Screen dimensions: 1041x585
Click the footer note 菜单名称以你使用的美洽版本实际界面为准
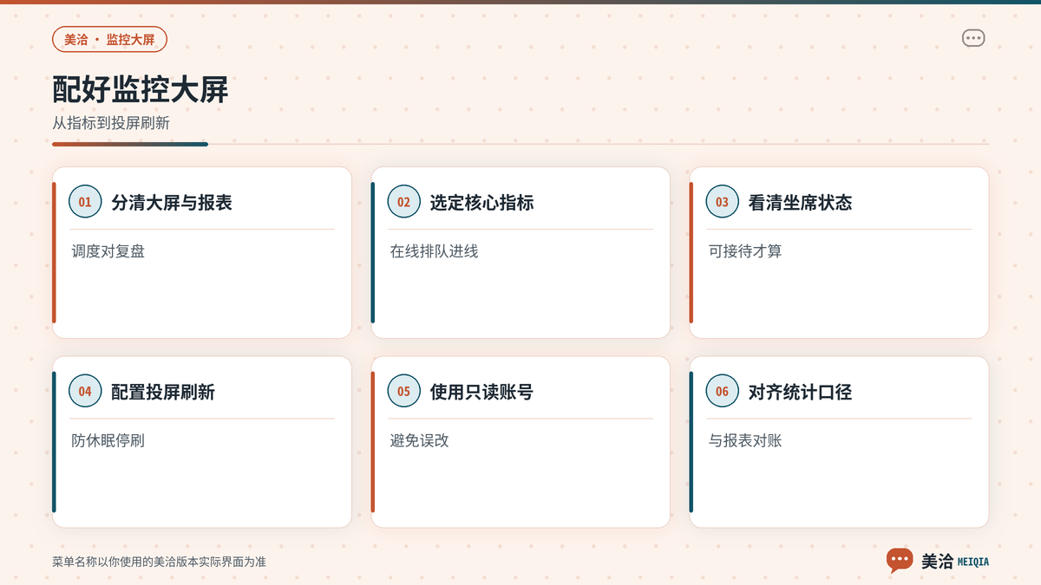159,562
